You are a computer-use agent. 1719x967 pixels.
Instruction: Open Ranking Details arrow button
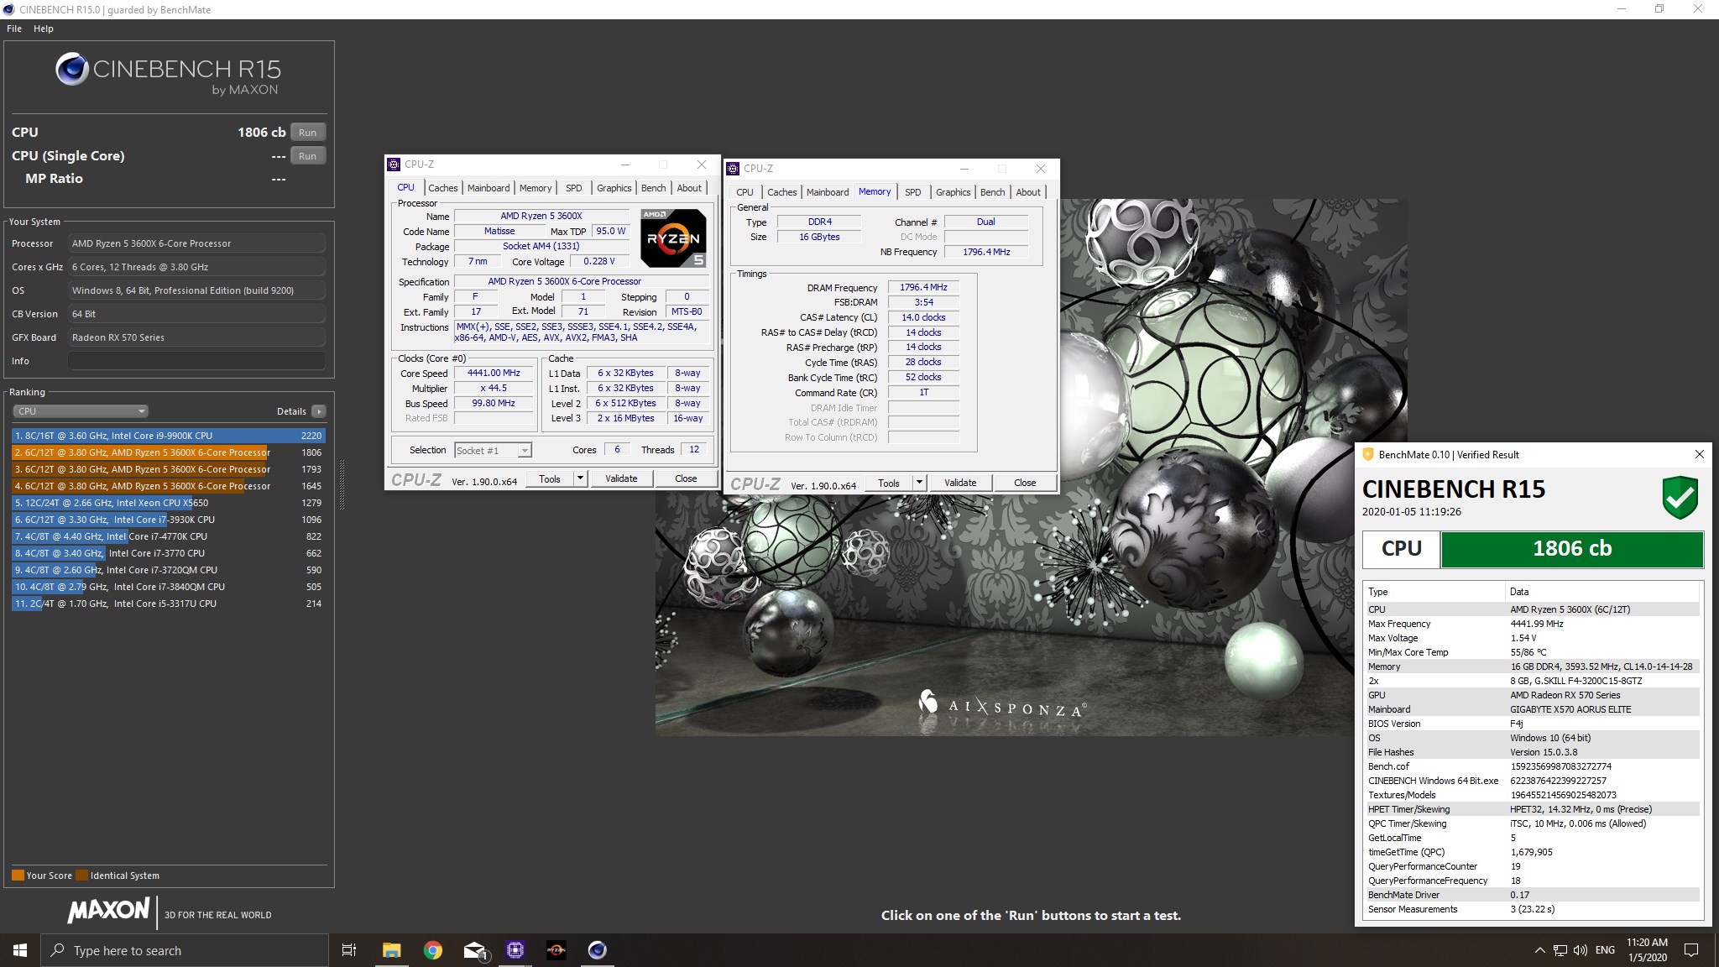(318, 411)
